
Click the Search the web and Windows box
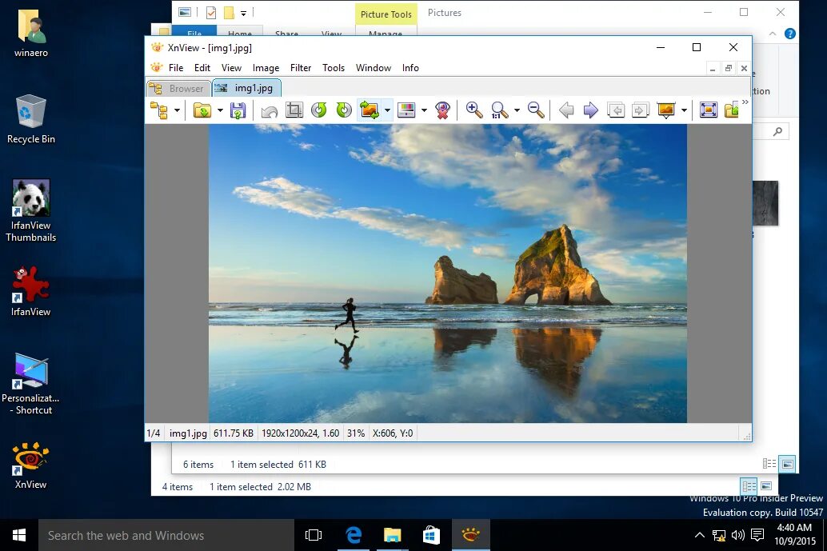coord(166,535)
